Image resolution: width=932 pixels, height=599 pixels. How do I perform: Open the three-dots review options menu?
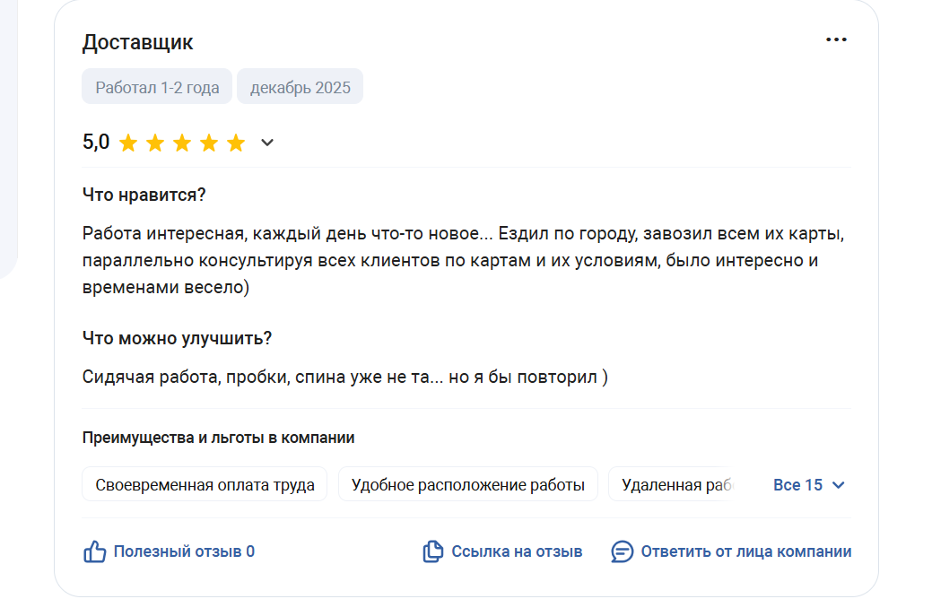(x=836, y=40)
